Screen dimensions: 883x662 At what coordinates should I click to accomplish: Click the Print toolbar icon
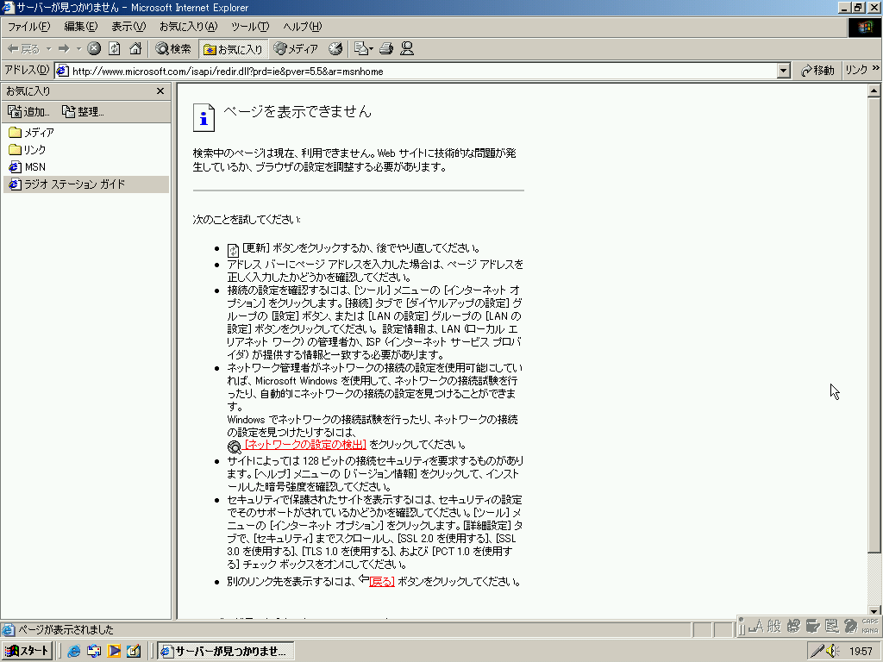tap(386, 49)
